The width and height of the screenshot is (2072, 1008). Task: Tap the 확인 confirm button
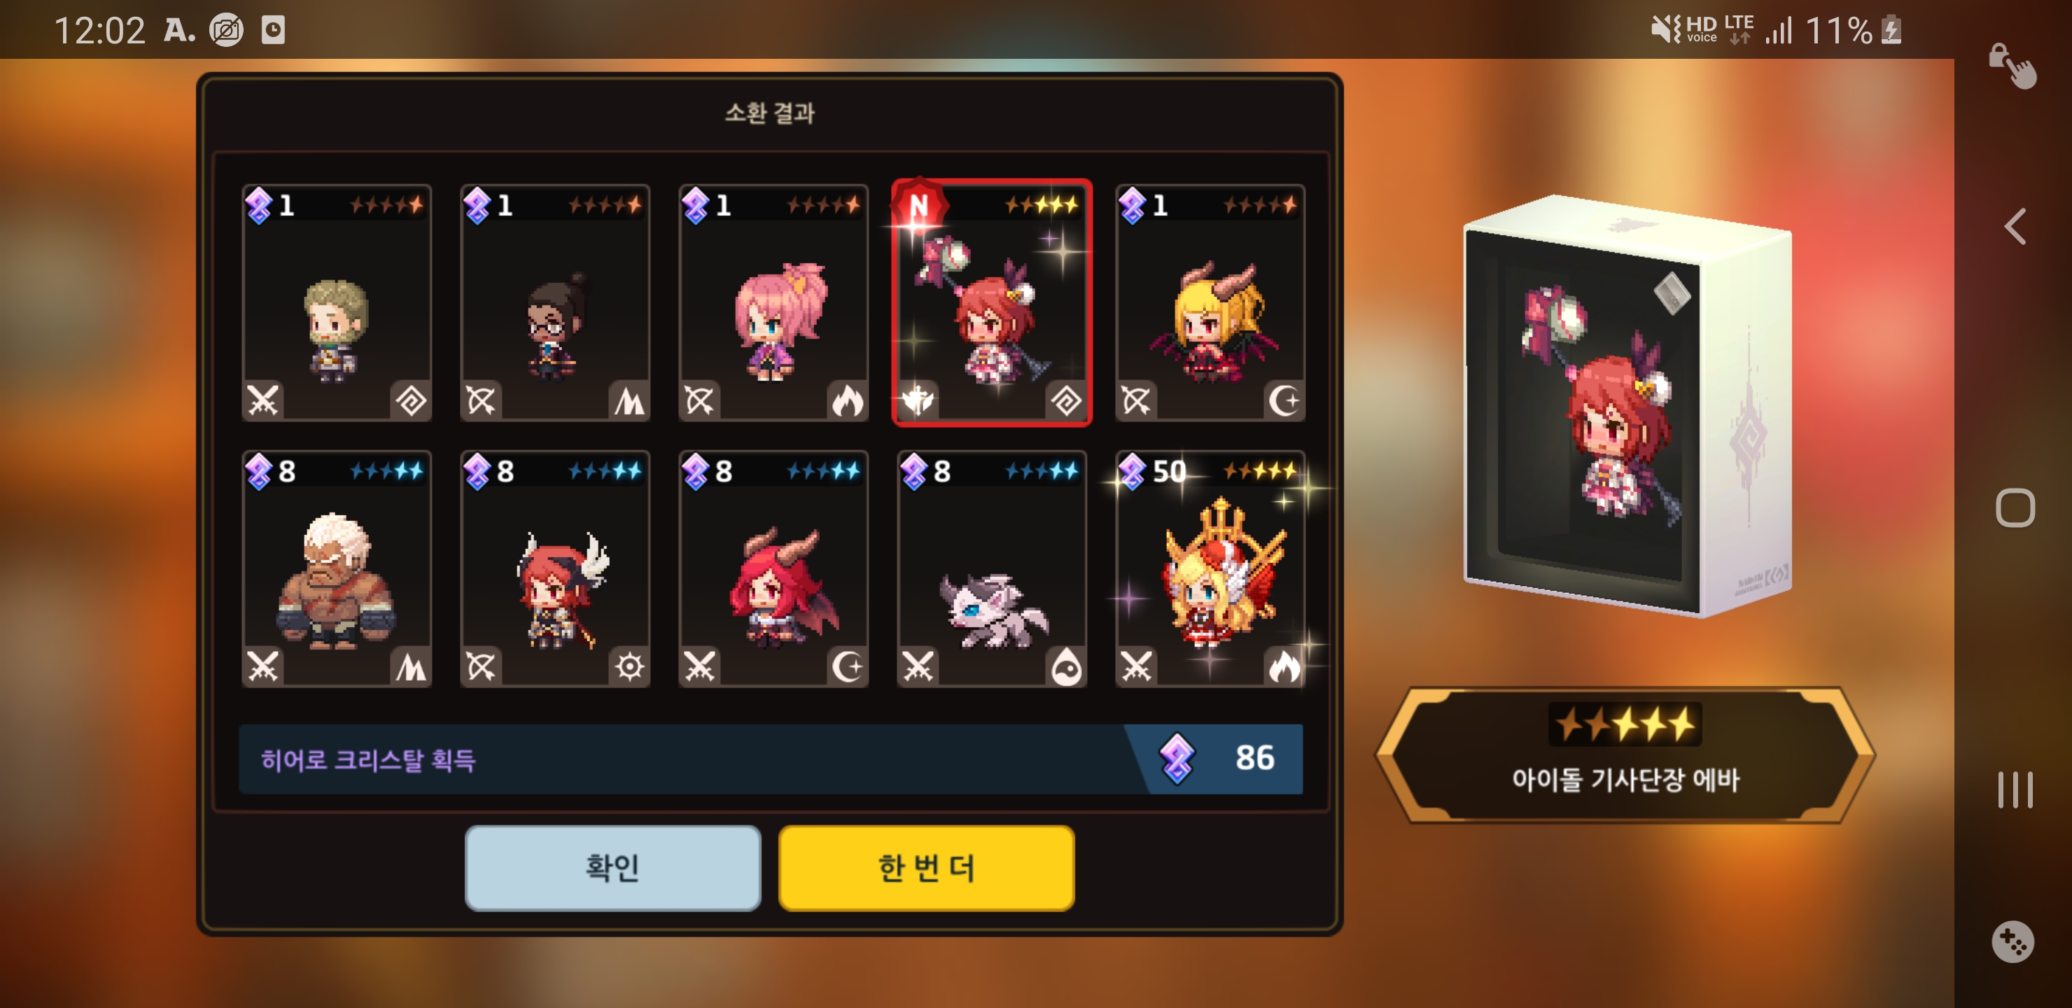[613, 867]
